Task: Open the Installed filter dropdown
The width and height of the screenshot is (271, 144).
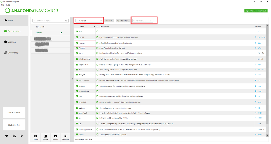Action: (89, 21)
